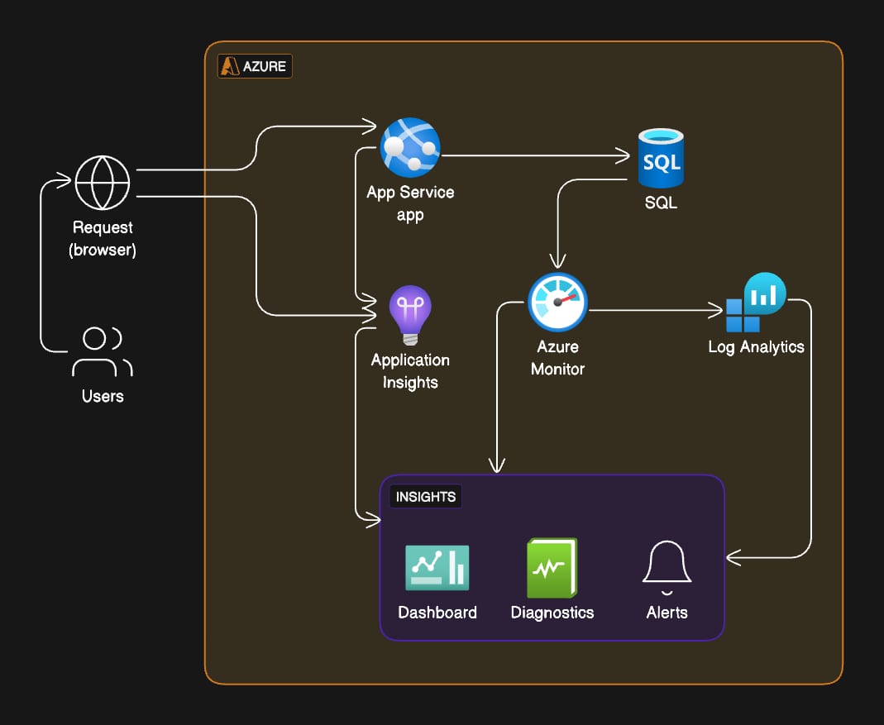Screen dimensions: 884x725
Task: Select the AZURE group label text
Action: tap(265, 66)
